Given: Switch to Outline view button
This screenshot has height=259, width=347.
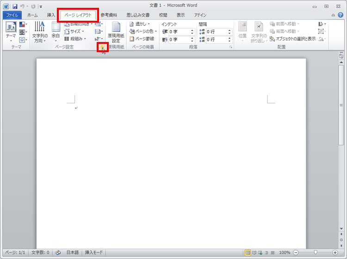Looking at the screenshot, I should click(266, 253).
